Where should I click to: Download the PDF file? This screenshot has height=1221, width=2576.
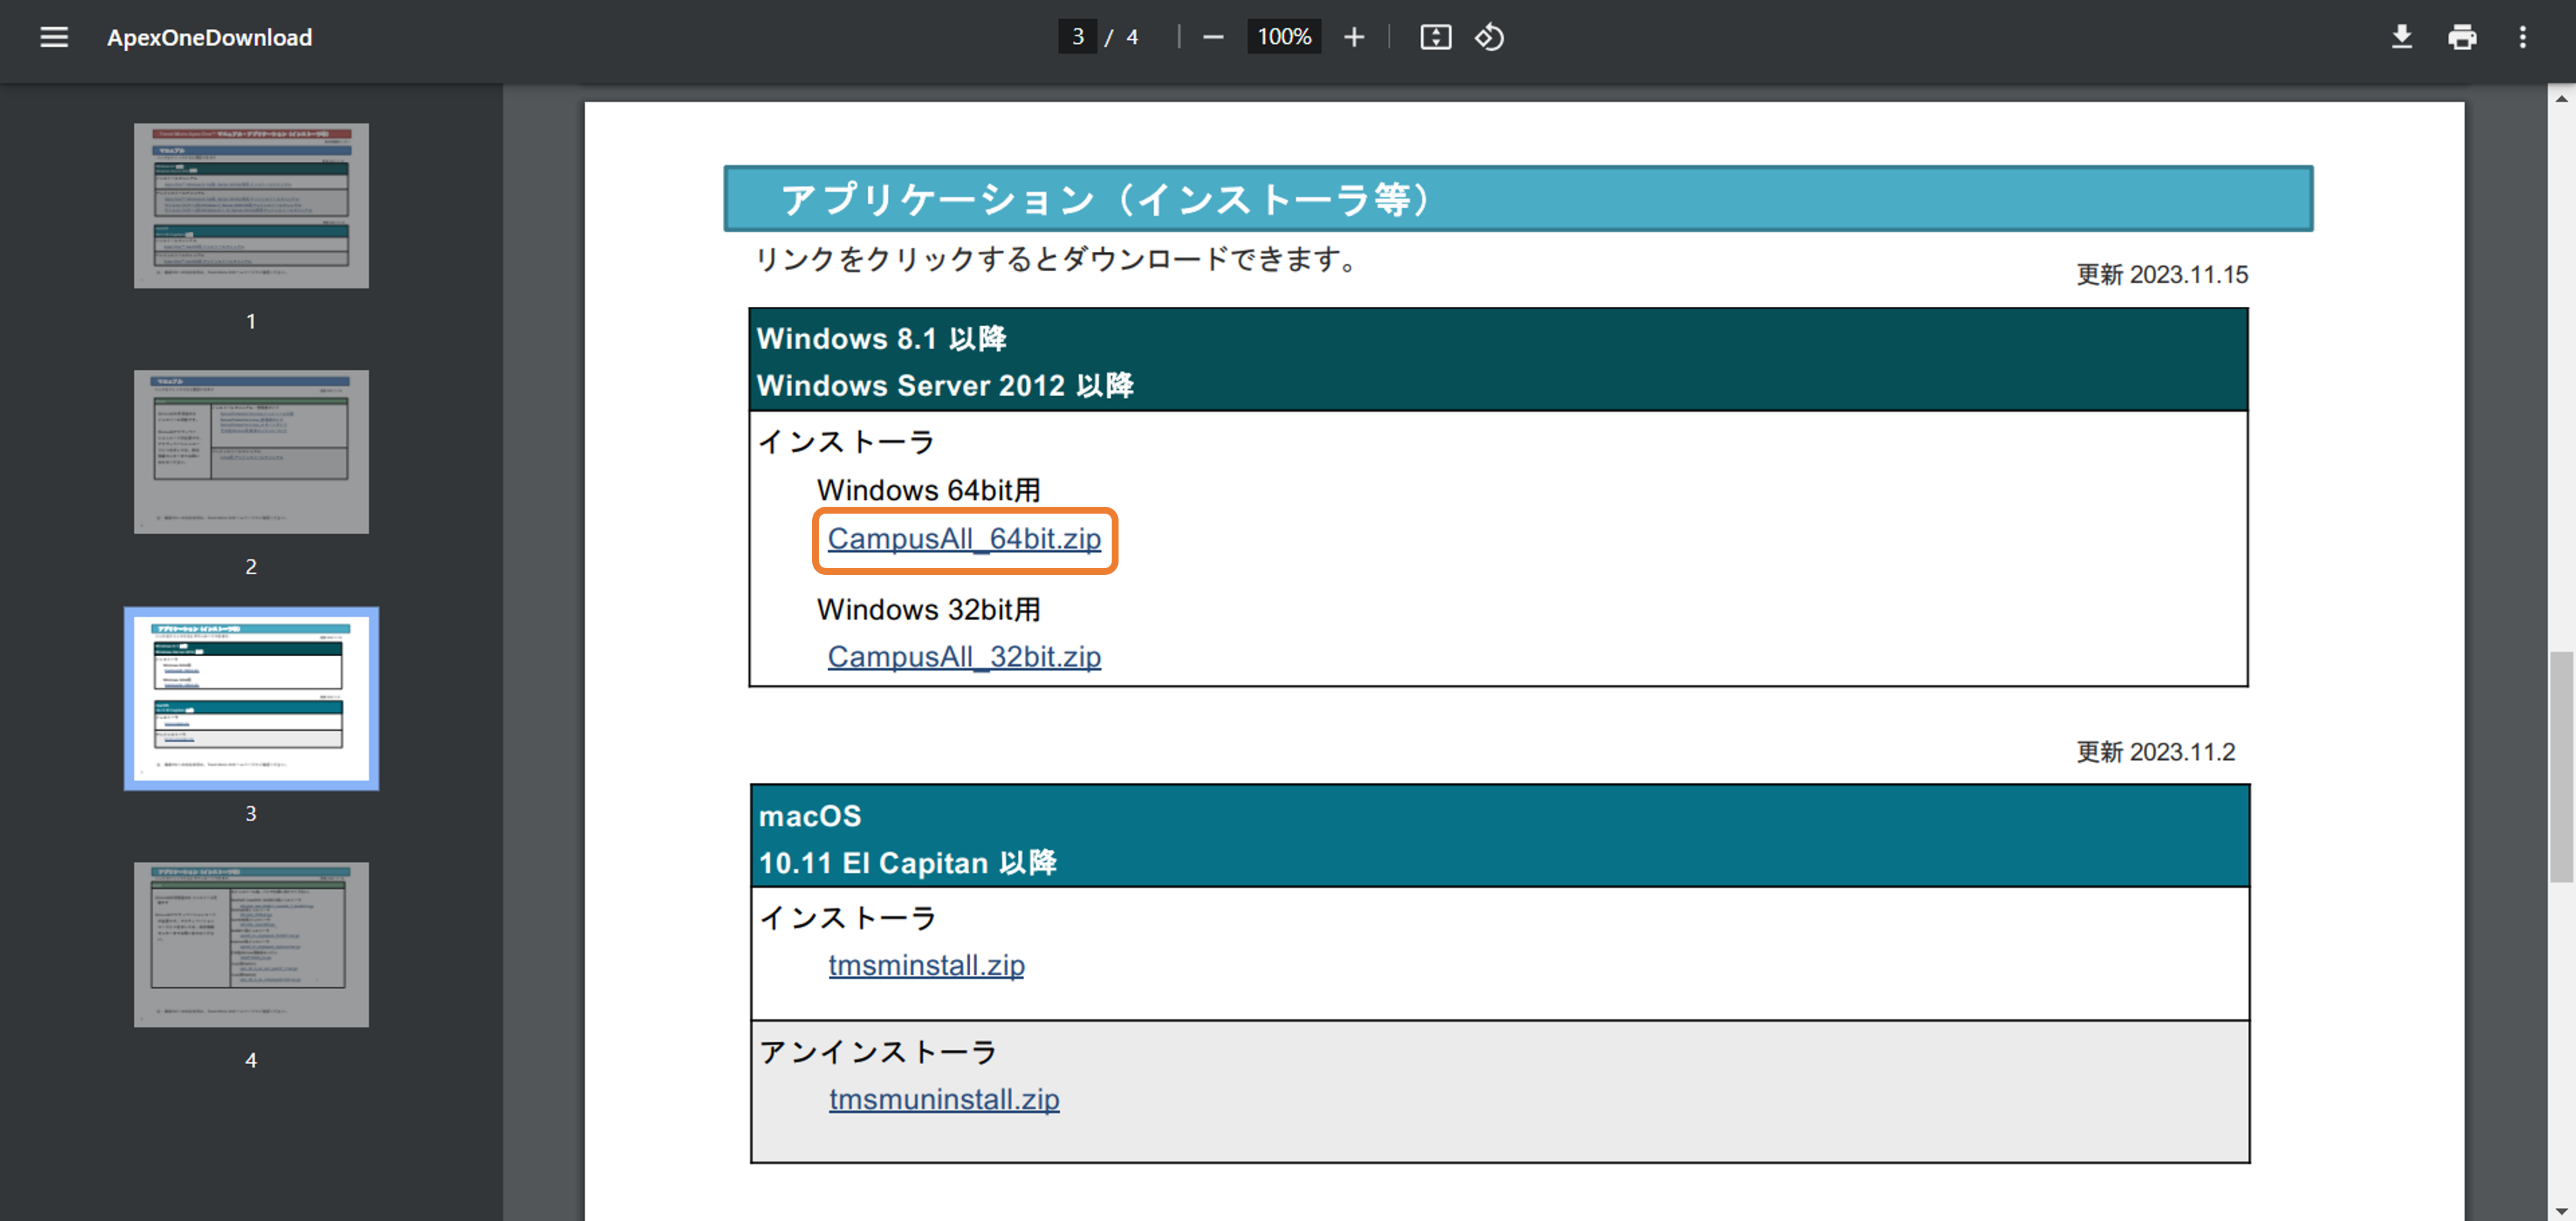[x=2401, y=37]
